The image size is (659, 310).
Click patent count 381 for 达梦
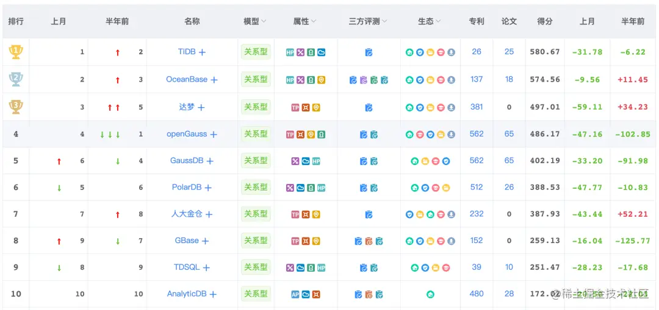pyautogui.click(x=477, y=107)
